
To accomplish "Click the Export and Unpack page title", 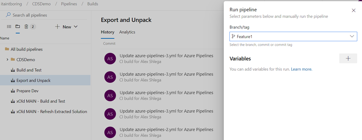I will [x=126, y=20].
